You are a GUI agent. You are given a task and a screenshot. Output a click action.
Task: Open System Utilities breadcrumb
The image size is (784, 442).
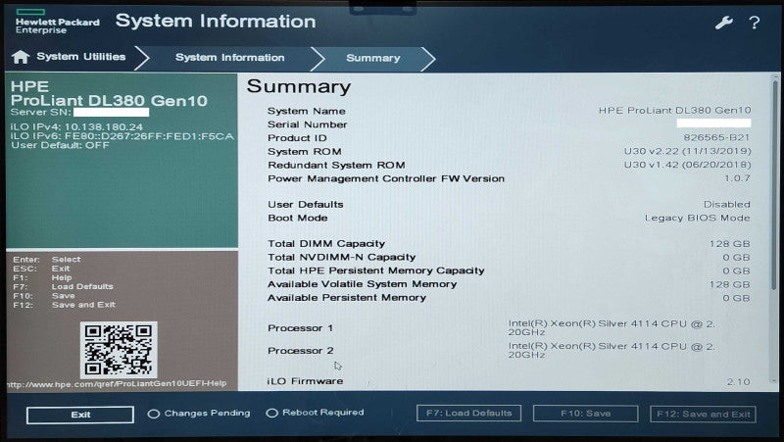click(81, 57)
